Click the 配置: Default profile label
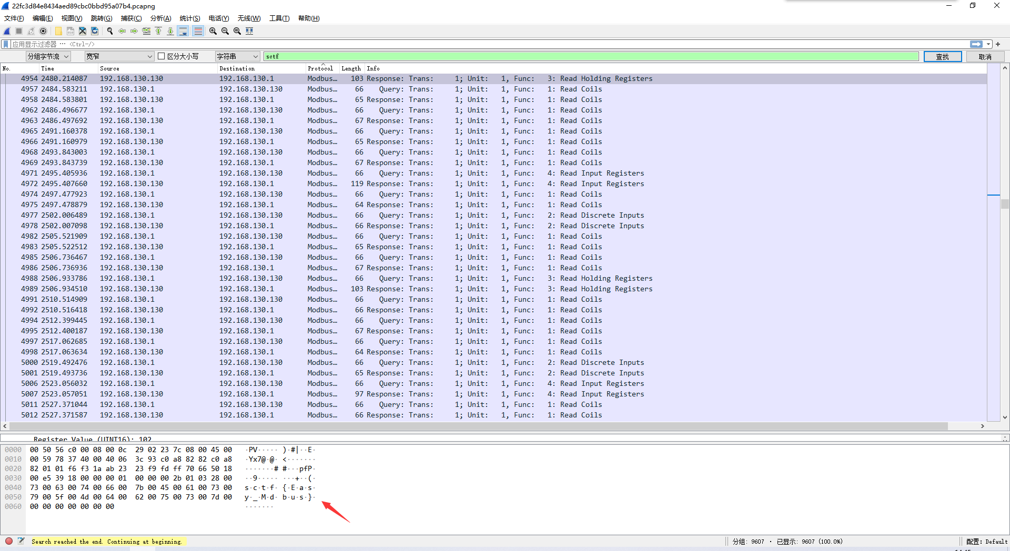 point(987,542)
